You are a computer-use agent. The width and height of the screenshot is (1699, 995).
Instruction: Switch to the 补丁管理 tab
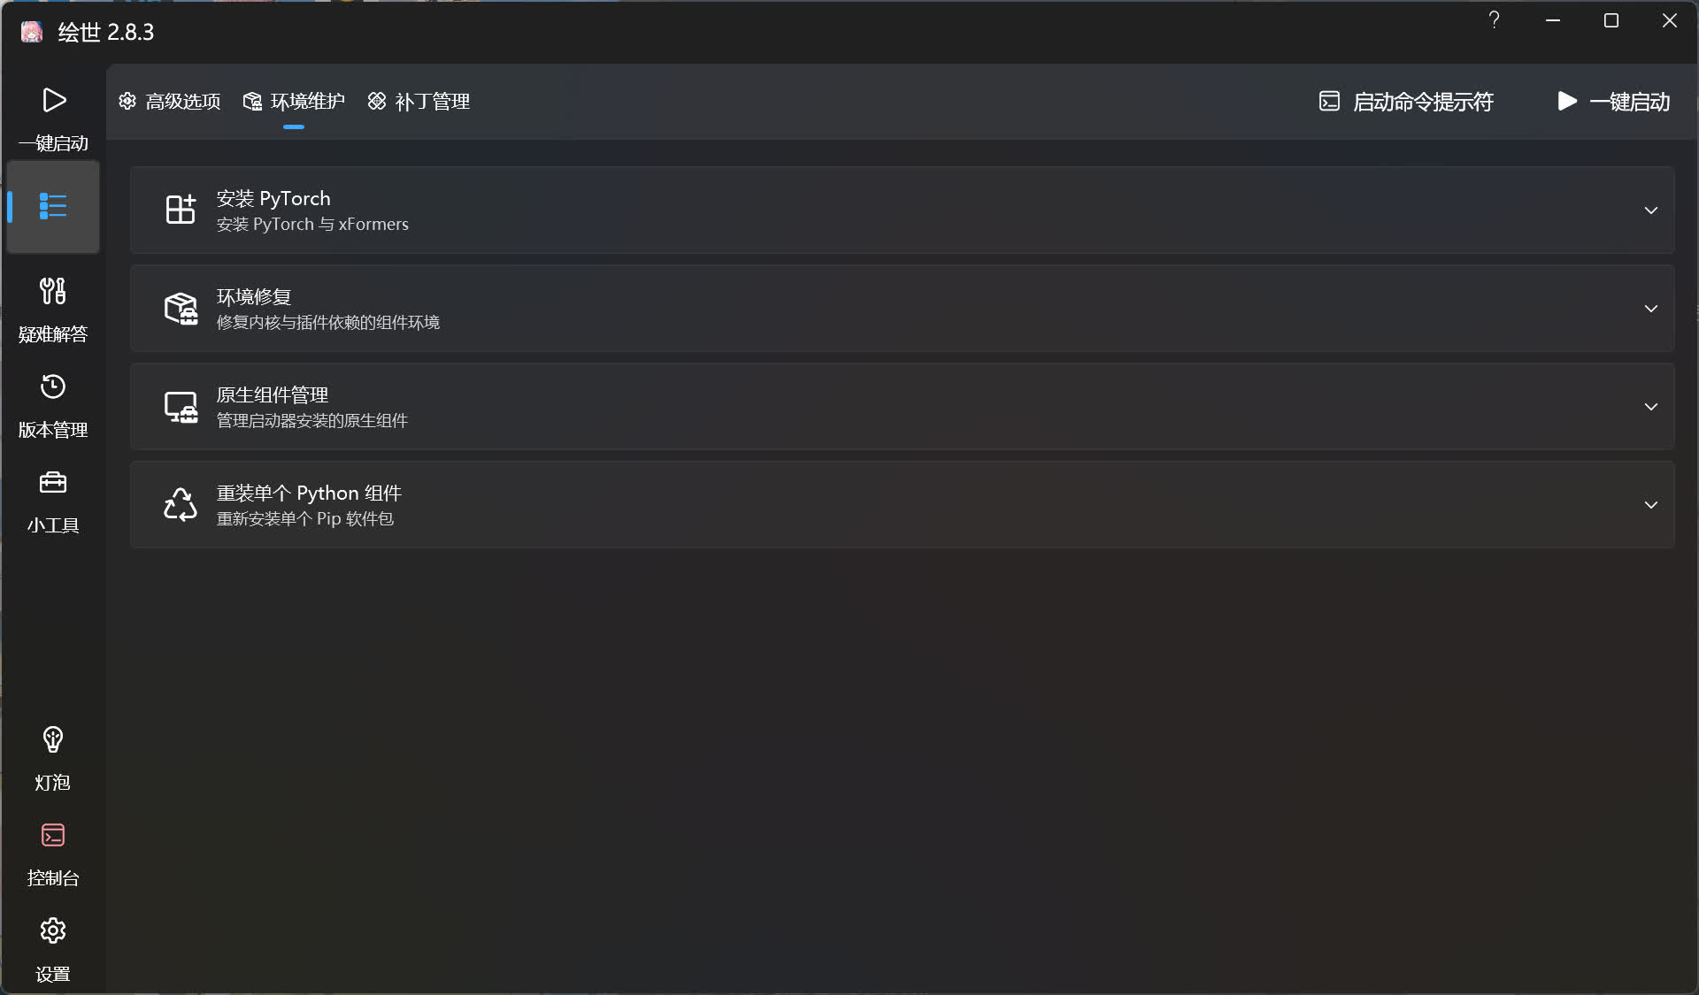[x=419, y=102]
